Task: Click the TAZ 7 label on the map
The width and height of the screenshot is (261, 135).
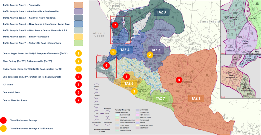Action: coord(160,98)
